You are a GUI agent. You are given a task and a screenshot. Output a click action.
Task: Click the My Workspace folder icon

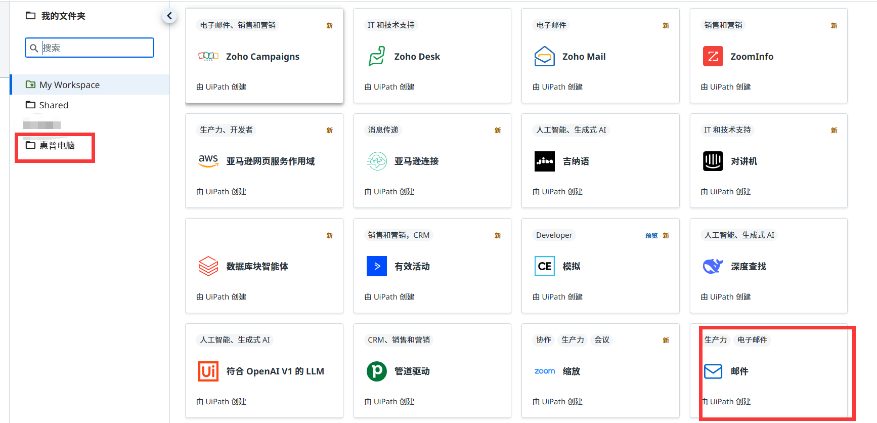coord(31,84)
